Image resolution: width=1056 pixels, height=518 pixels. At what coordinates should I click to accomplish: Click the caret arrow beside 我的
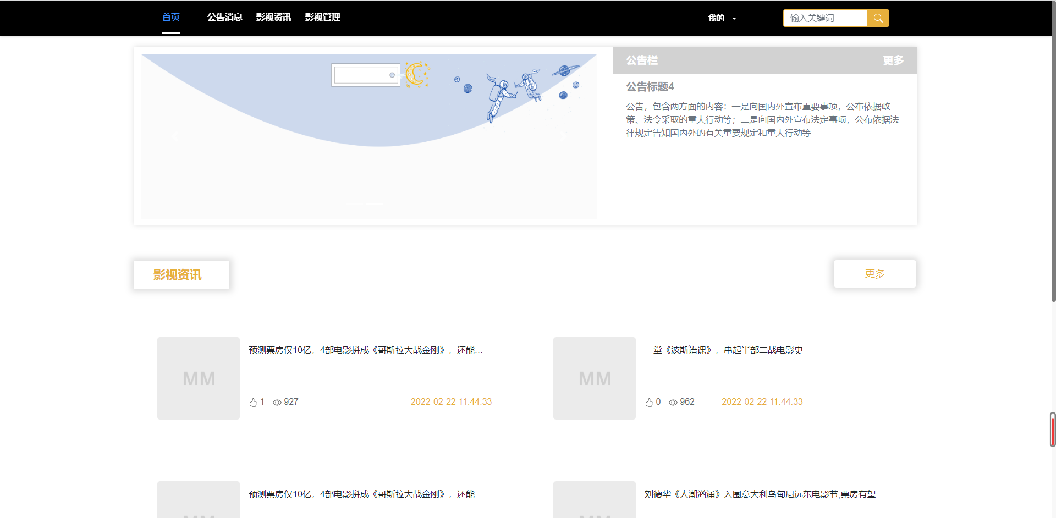coord(734,19)
